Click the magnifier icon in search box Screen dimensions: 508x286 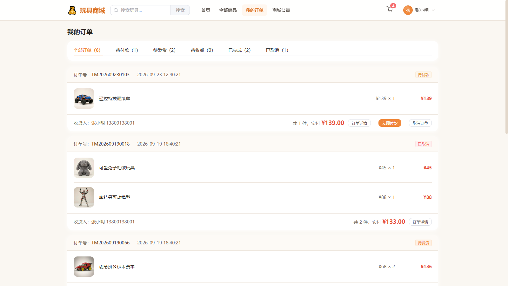tap(116, 10)
